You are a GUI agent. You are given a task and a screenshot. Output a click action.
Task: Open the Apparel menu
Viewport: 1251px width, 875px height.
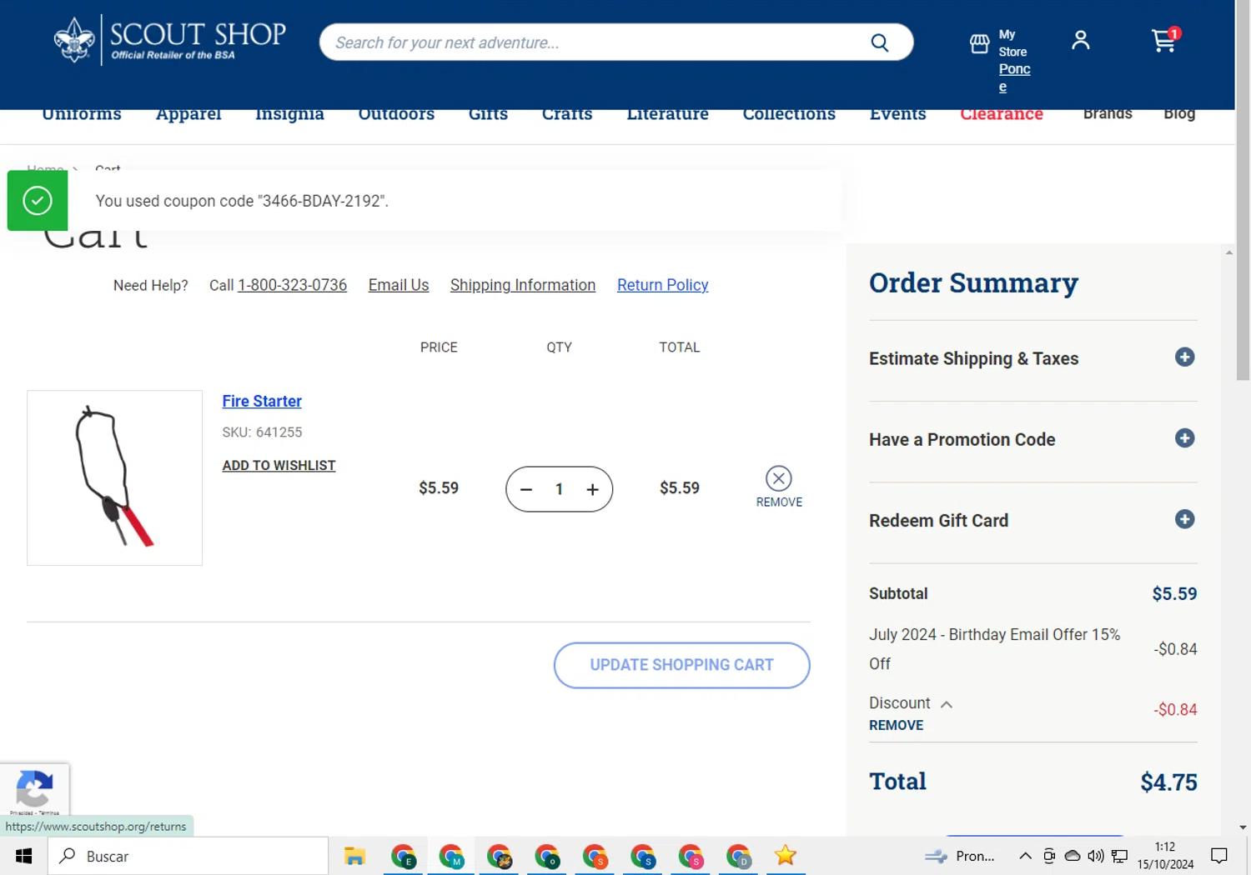(x=188, y=114)
